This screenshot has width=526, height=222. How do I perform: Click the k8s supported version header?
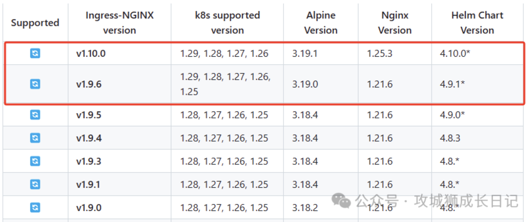point(227,23)
